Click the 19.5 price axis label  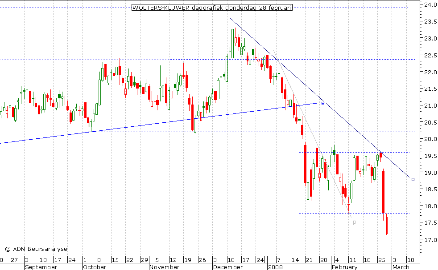[430, 156]
